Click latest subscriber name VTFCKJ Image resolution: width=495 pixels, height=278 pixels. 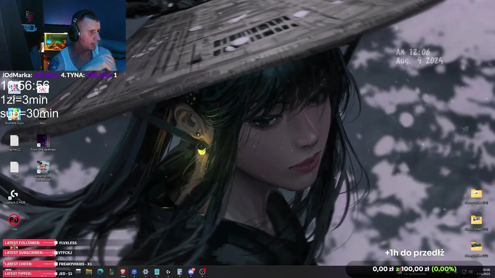point(65,253)
